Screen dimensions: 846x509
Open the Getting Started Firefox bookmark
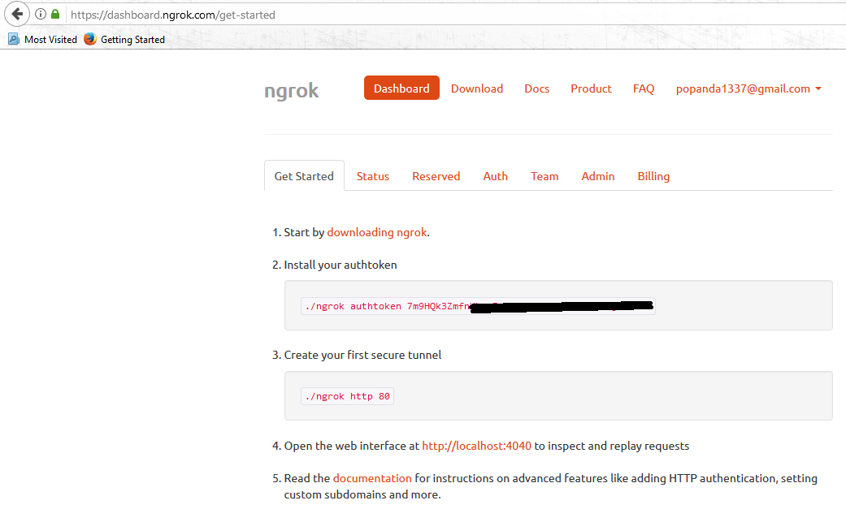point(124,39)
